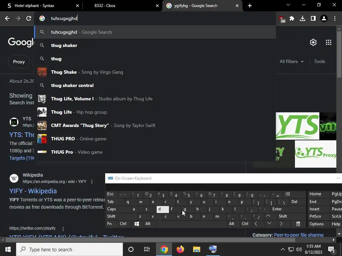The width and height of the screenshot is (342, 256).
Task: Select Thug Shake song by Virgo Gang
Action: [155, 72]
